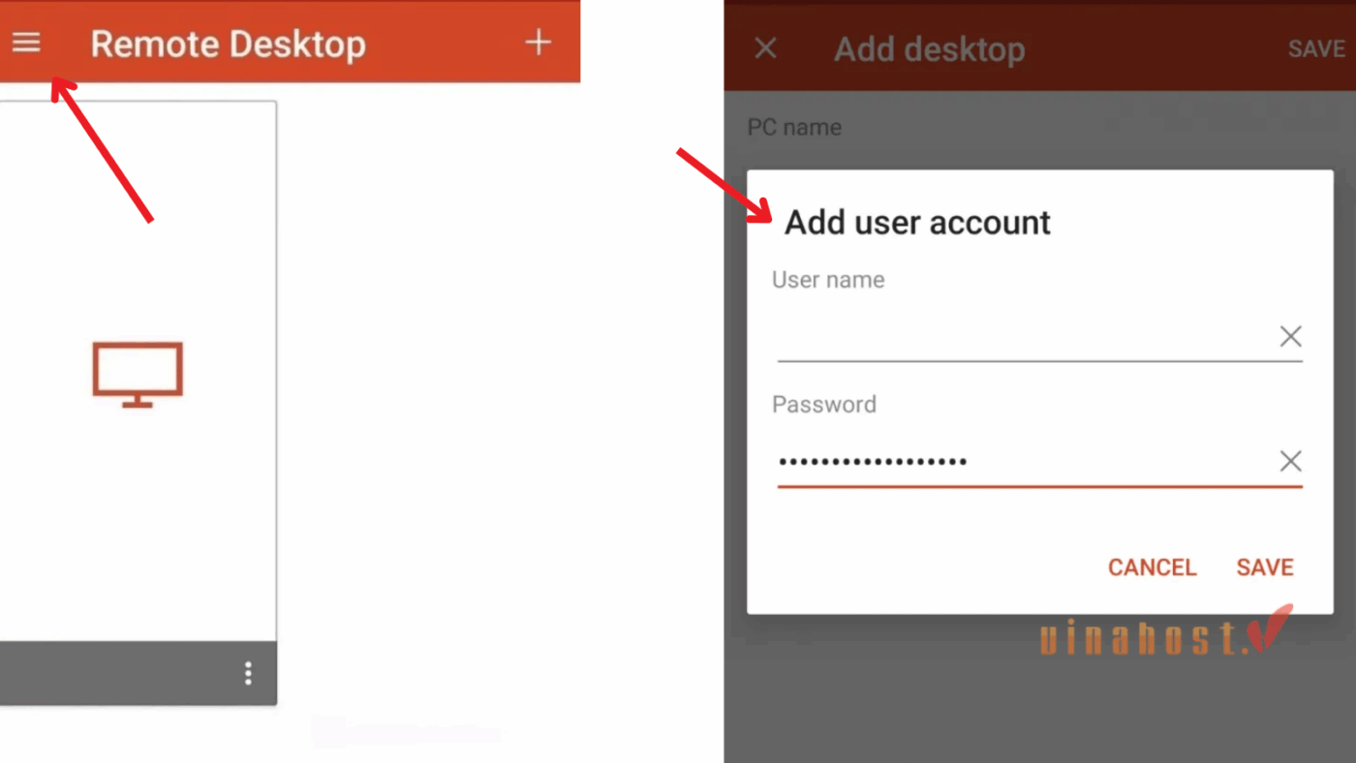Clear the Password field with its X
The width and height of the screenshot is (1356, 763).
coord(1290,462)
